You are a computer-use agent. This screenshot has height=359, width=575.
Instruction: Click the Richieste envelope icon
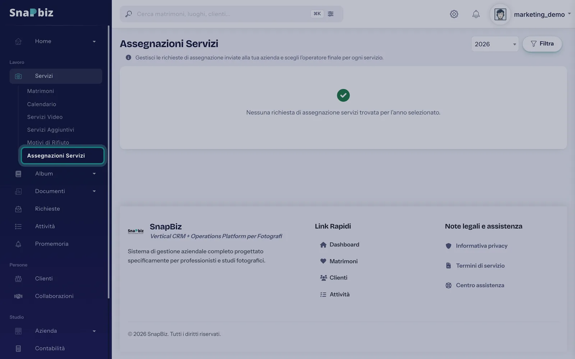(18, 209)
